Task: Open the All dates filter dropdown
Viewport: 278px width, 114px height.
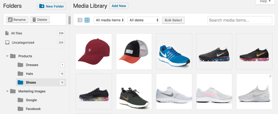Action: point(143,20)
